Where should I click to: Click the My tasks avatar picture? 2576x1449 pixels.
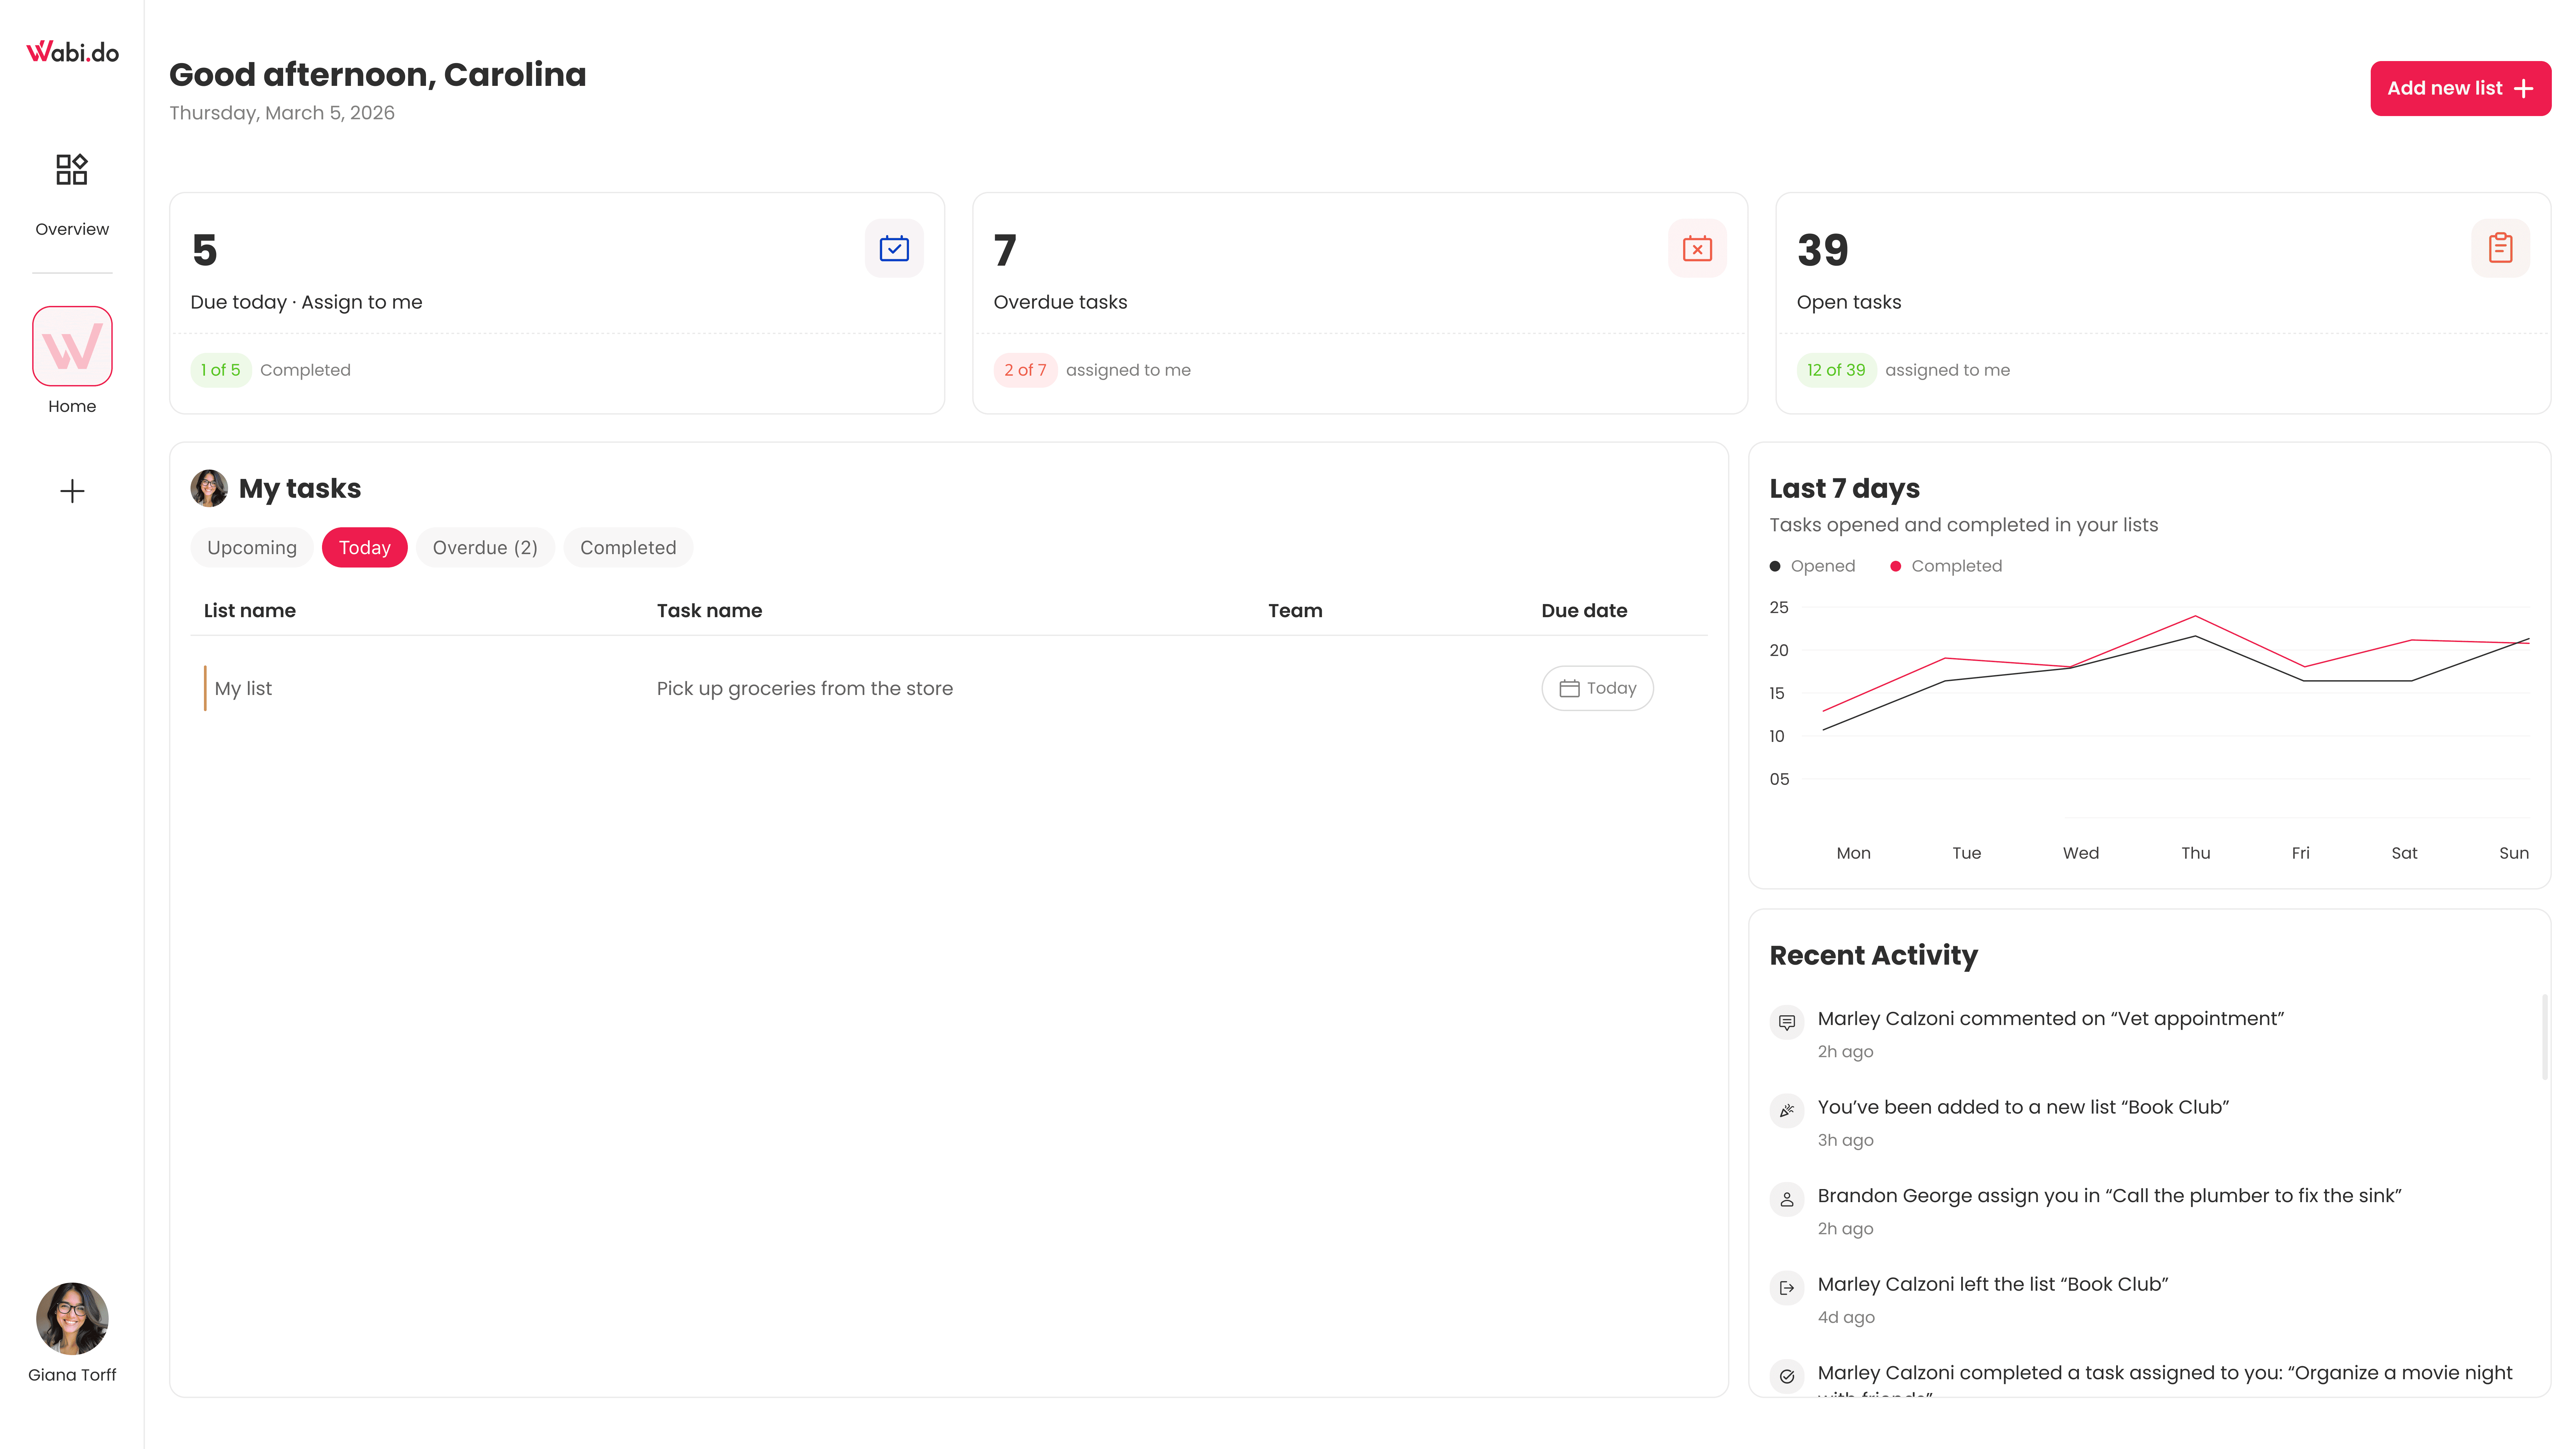coord(209,488)
